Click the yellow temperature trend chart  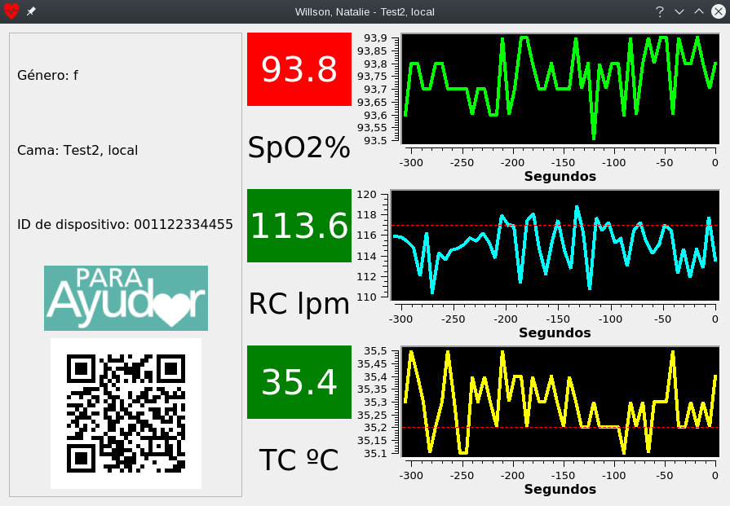[559, 403]
